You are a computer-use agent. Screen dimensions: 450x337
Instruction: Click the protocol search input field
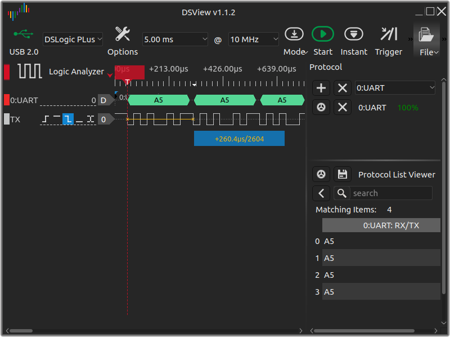(391, 193)
